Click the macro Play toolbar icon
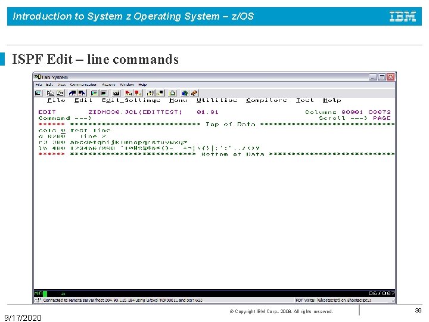The height and width of the screenshot is (322, 429). coord(151,93)
